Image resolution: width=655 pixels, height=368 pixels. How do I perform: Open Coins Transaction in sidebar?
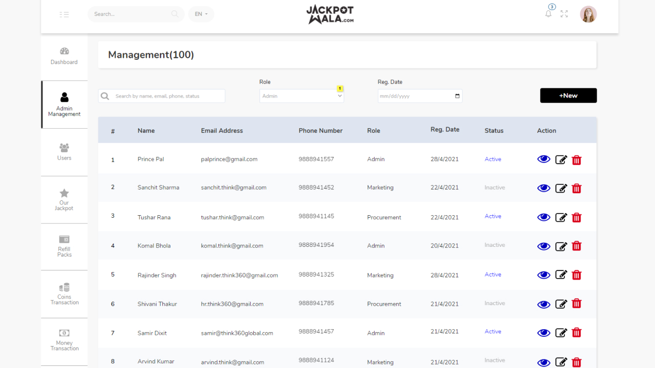click(x=64, y=294)
